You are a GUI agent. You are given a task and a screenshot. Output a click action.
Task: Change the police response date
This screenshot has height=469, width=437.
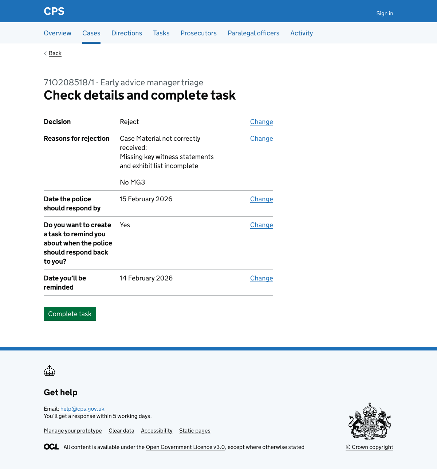point(261,199)
